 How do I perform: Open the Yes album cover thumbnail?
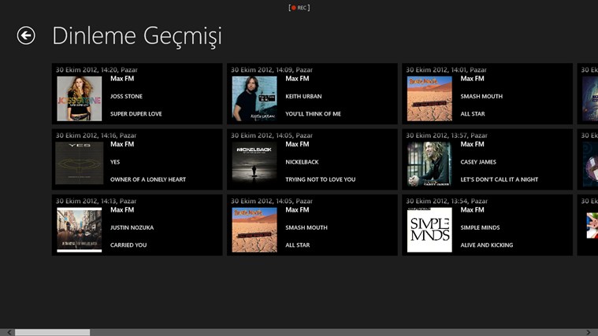coord(80,163)
